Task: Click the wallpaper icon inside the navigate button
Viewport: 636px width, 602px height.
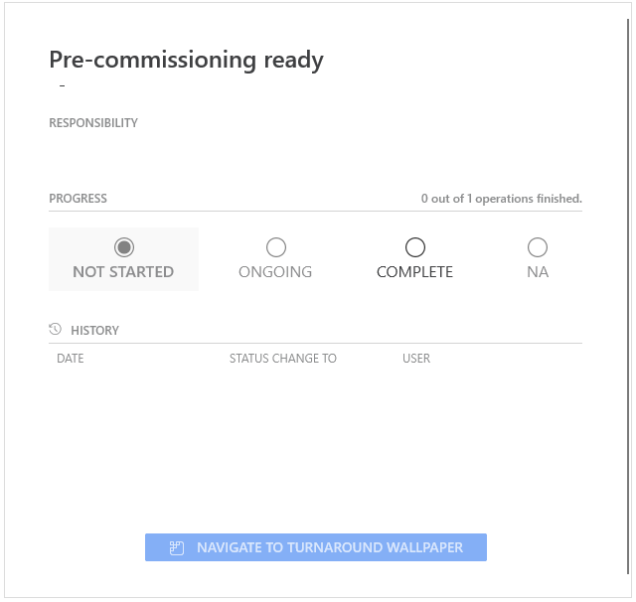Action: point(177,547)
